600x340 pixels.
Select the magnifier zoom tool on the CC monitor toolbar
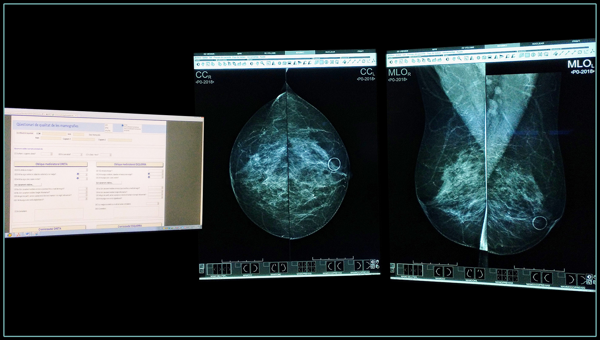[x=262, y=63]
